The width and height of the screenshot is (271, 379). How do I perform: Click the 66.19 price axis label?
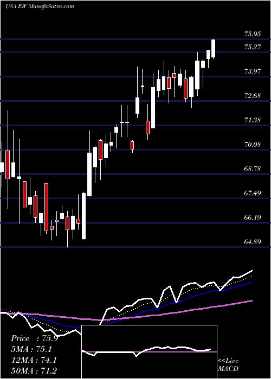tap(253, 218)
